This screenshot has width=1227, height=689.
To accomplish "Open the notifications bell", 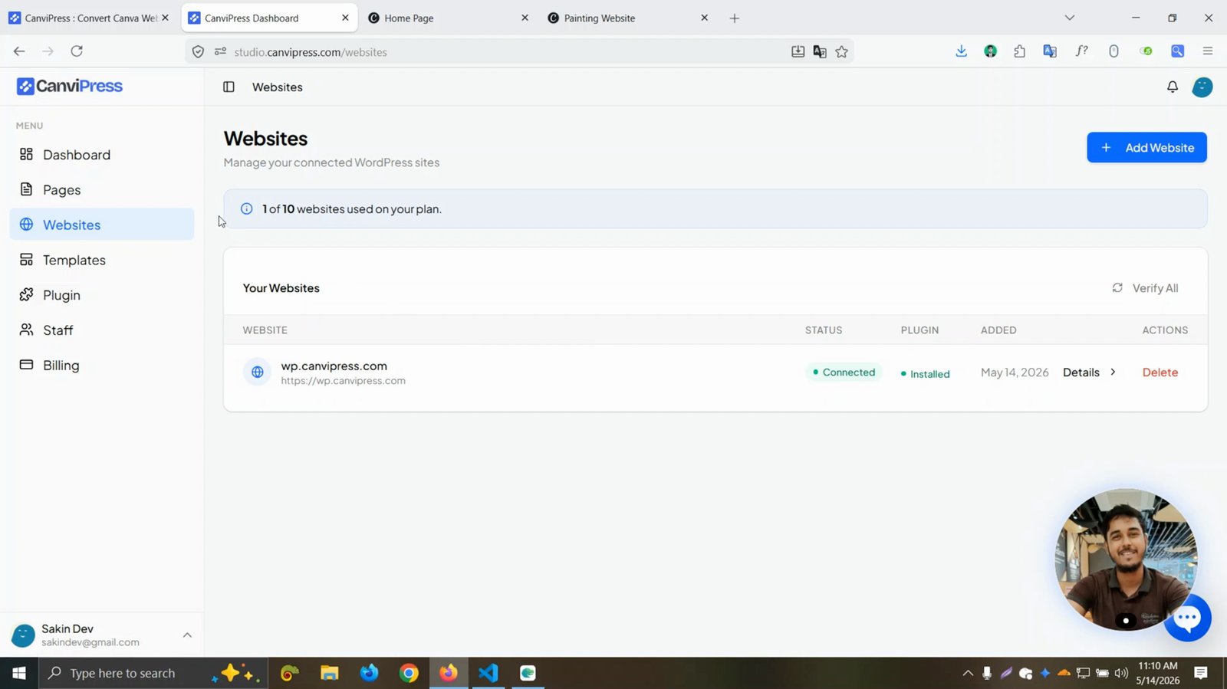I will coord(1173,87).
